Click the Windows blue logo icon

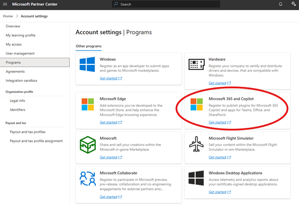tap(88, 64)
